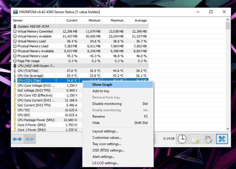The image size is (236, 169).
Task: Click lightning icon beside CPU Package Power
Action: click(x=15, y=120)
